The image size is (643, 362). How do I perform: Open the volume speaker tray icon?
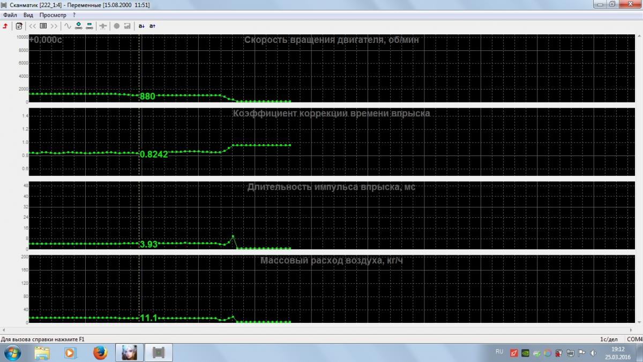pos(593,353)
